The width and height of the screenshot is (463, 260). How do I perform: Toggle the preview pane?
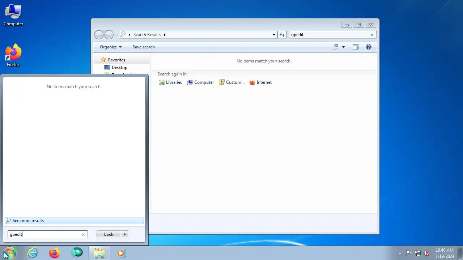356,47
